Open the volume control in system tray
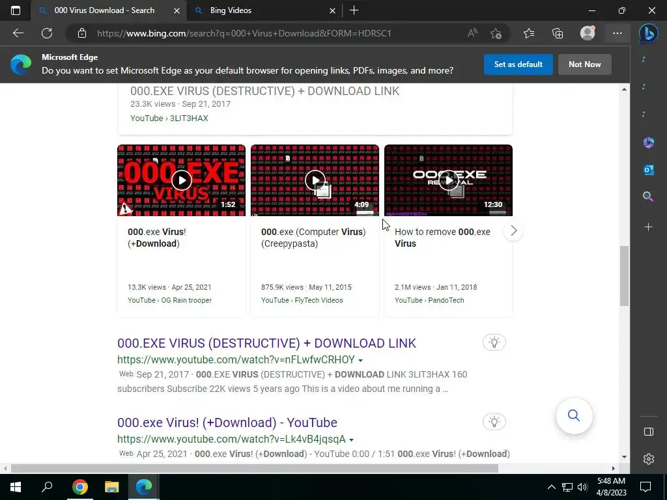Screen dimensions: 667x500 (582, 487)
